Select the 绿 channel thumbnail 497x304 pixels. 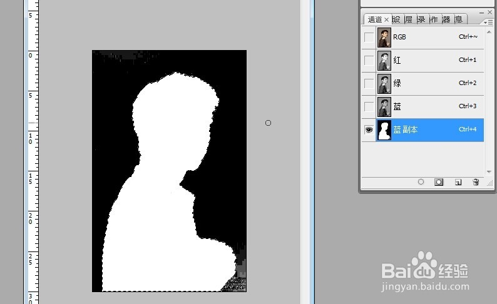click(384, 84)
